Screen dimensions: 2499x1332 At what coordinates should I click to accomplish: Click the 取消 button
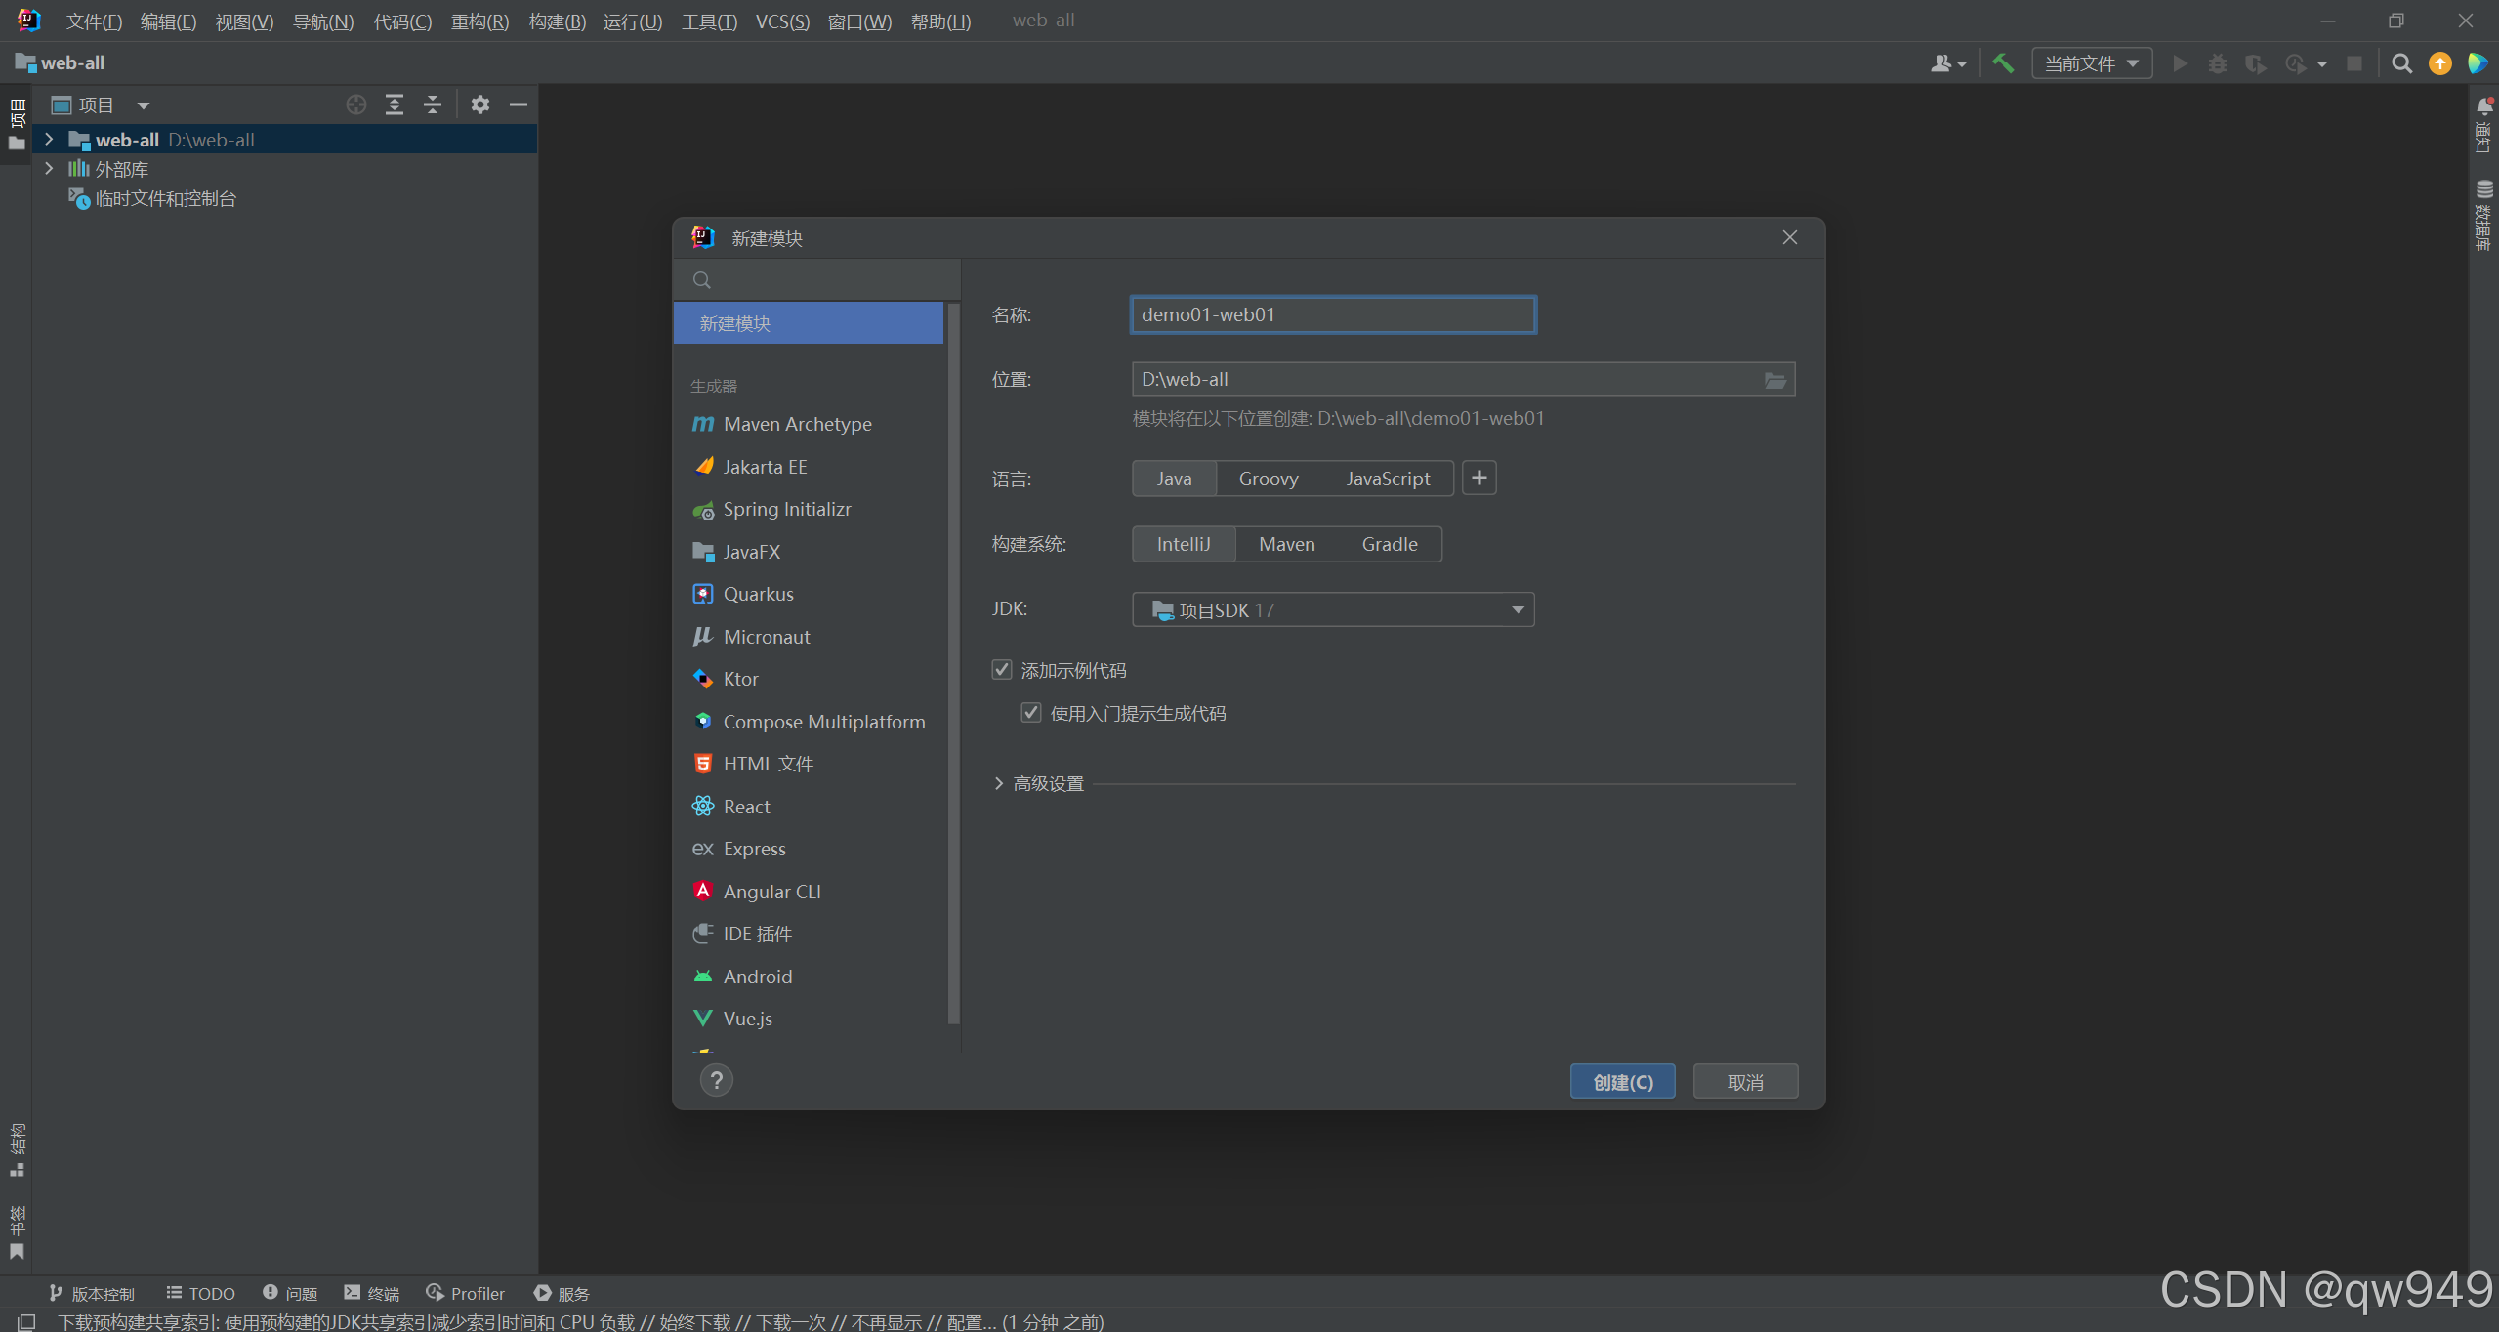tap(1744, 1082)
